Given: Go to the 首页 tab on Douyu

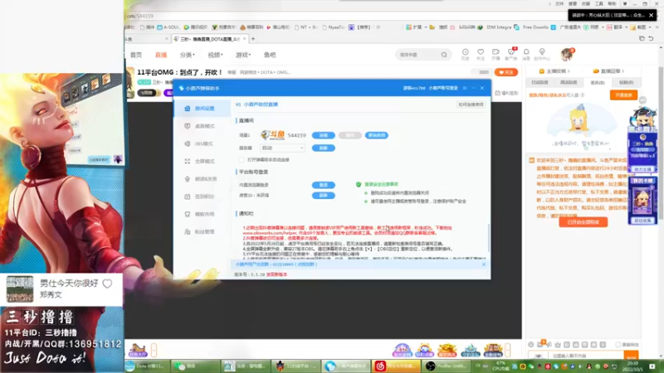Looking at the screenshot, I should (x=136, y=55).
